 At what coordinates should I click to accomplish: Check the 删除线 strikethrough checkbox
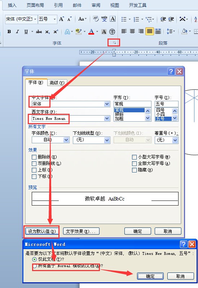coord(34,157)
